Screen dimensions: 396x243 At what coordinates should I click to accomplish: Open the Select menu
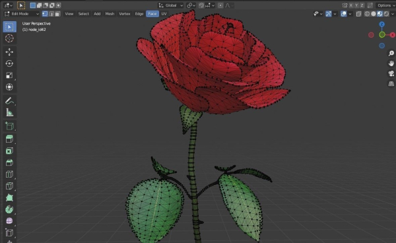click(x=83, y=14)
